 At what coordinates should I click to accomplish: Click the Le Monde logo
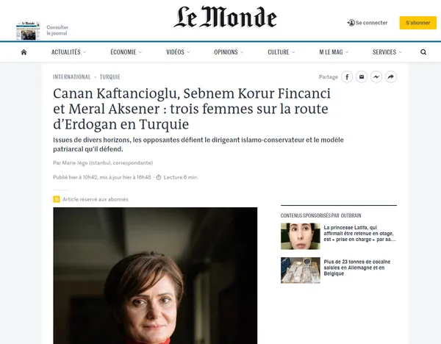pyautogui.click(x=225, y=18)
